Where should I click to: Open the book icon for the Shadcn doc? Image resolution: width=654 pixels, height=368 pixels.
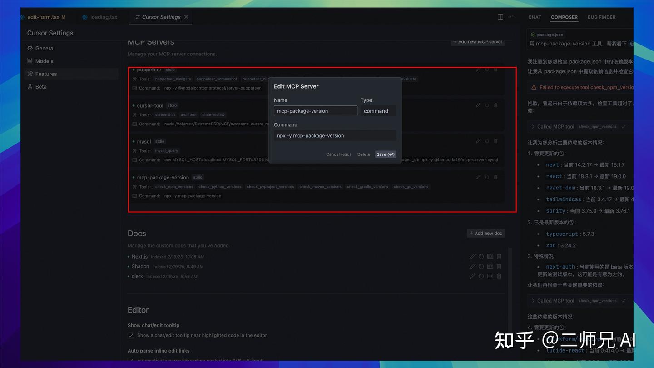click(x=490, y=266)
